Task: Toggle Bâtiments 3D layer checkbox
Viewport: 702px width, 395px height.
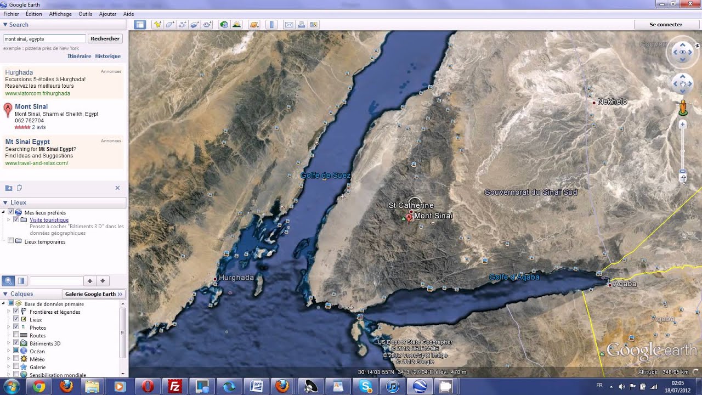Action: pyautogui.click(x=16, y=343)
